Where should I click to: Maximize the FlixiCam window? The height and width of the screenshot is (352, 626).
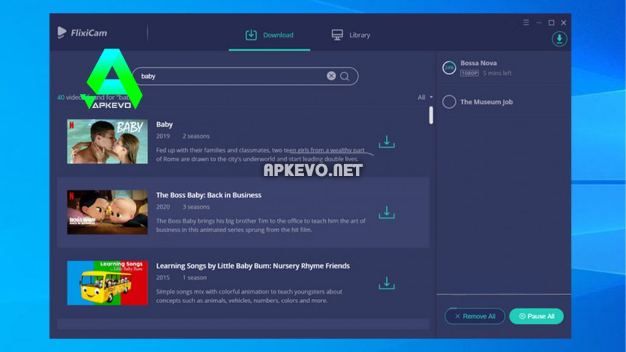pyautogui.click(x=551, y=23)
